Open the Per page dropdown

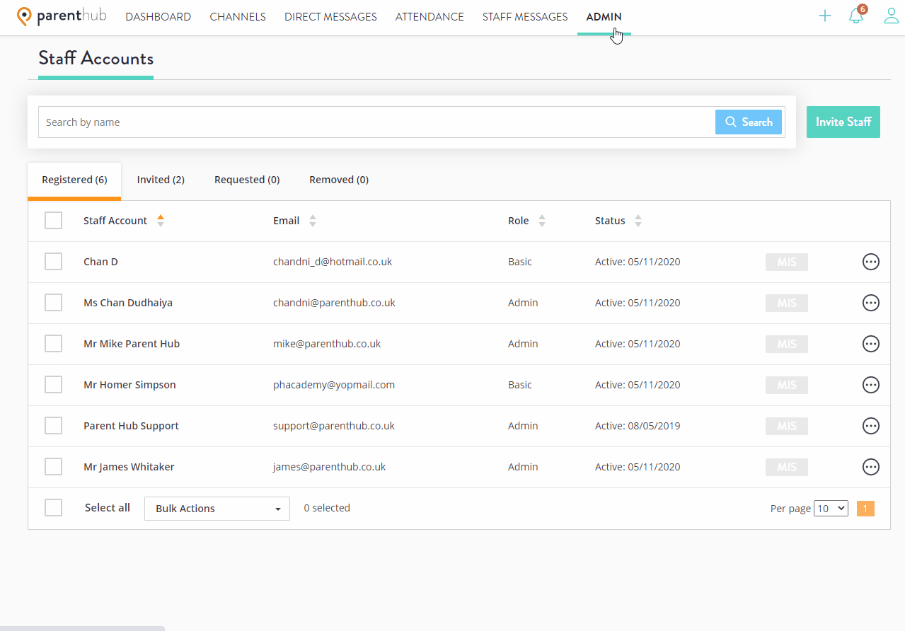831,508
